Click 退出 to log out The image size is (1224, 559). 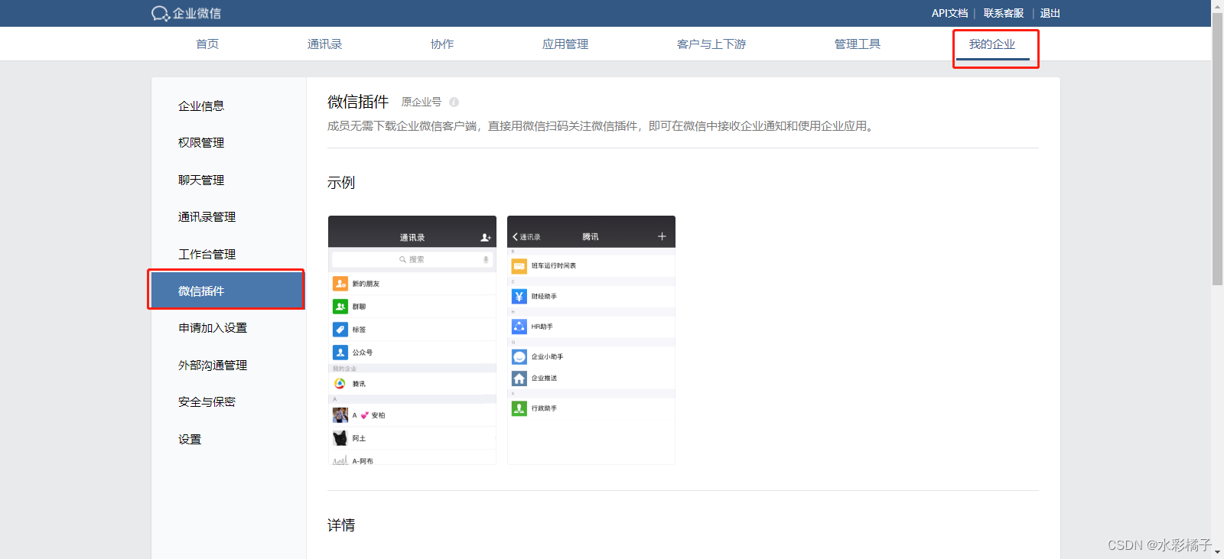(x=1050, y=13)
